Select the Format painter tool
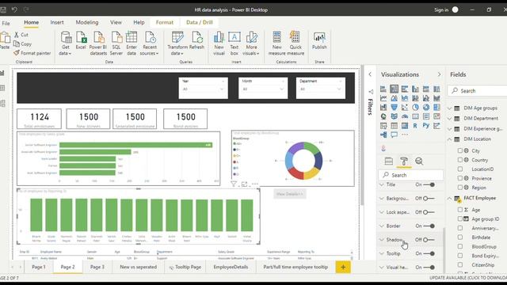The width and height of the screenshot is (507, 285). click(x=32, y=53)
